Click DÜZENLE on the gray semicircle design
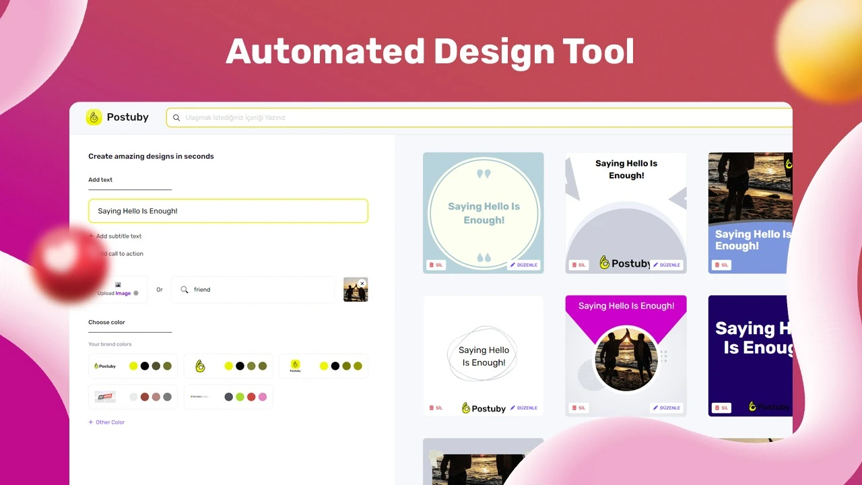The width and height of the screenshot is (862, 485). (667, 265)
